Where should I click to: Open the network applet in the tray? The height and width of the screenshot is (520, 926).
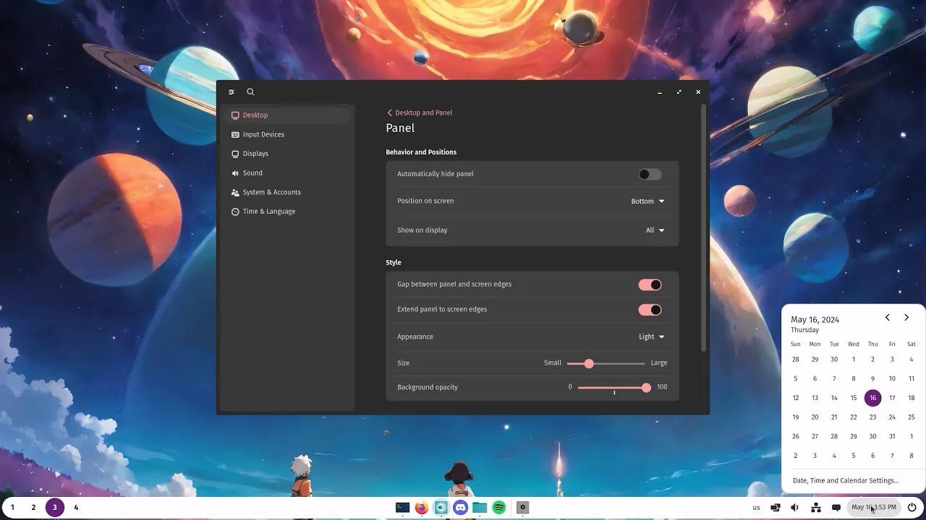815,507
